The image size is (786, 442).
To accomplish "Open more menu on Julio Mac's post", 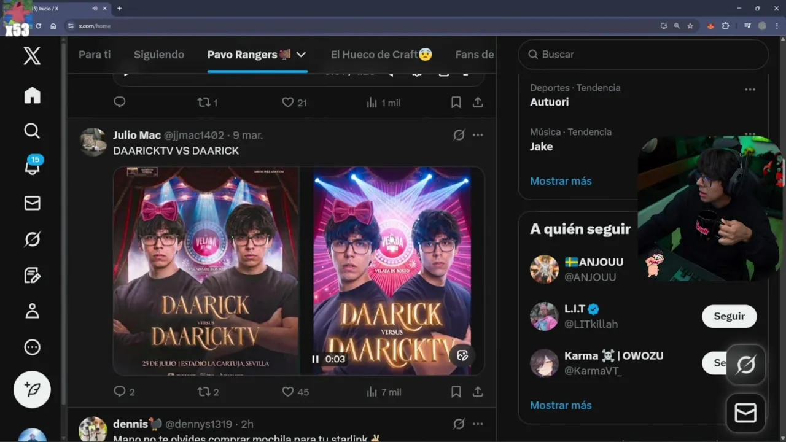I will click(478, 135).
